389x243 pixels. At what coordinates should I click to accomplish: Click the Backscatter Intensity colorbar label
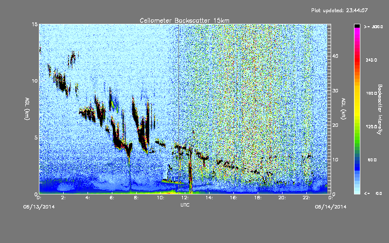click(380, 109)
